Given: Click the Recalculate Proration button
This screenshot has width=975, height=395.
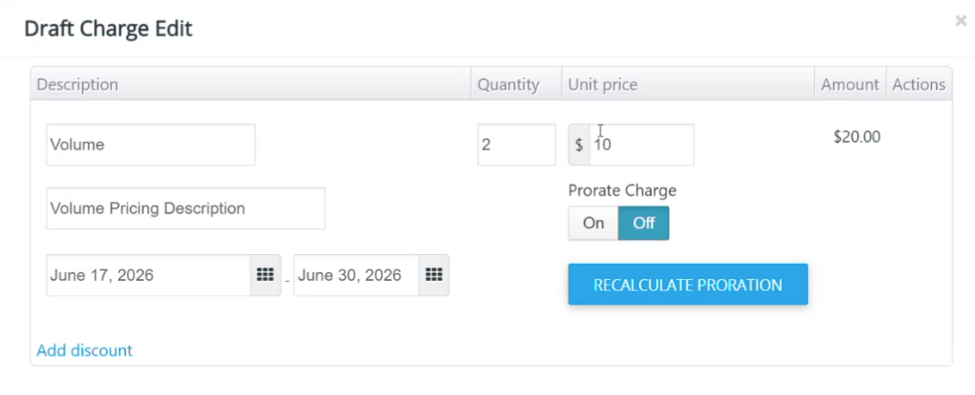Looking at the screenshot, I should (x=687, y=285).
